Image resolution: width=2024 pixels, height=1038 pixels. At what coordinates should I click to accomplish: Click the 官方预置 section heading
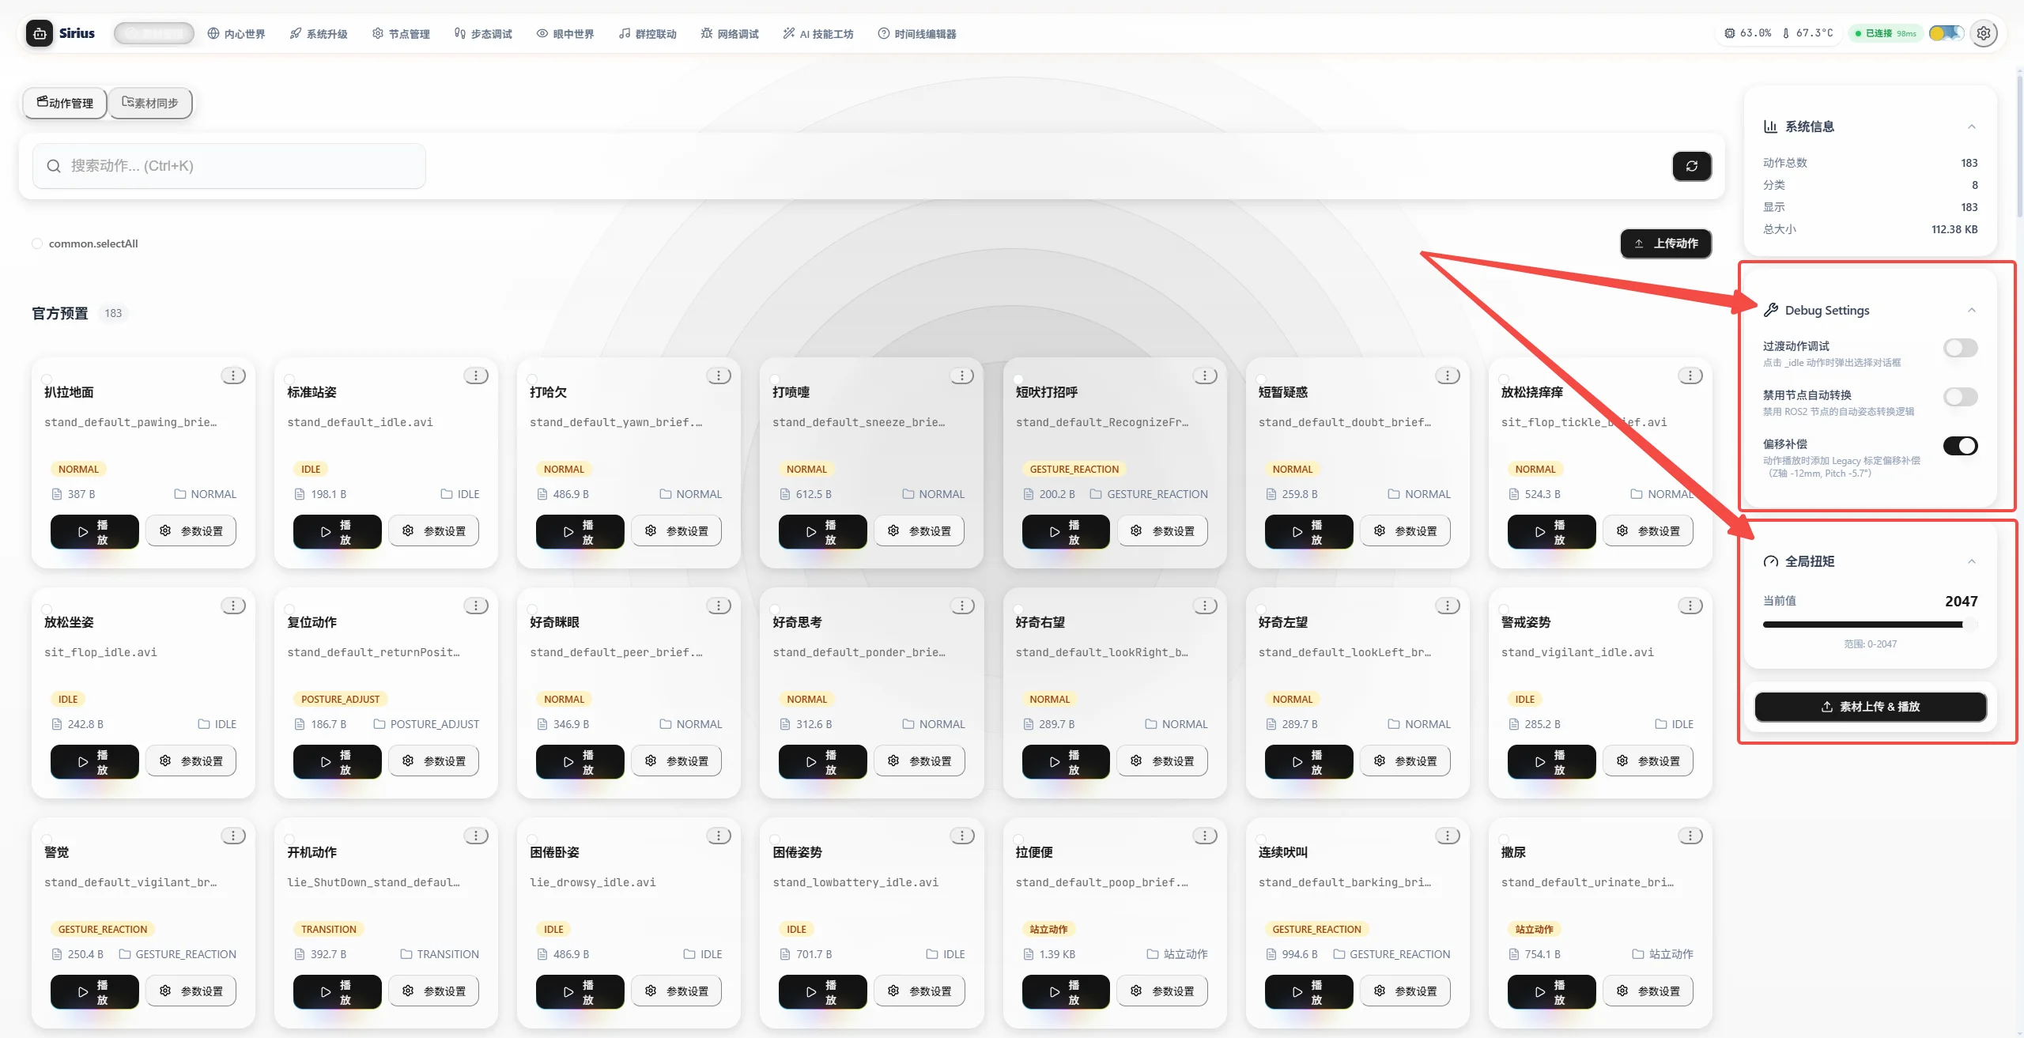click(60, 314)
